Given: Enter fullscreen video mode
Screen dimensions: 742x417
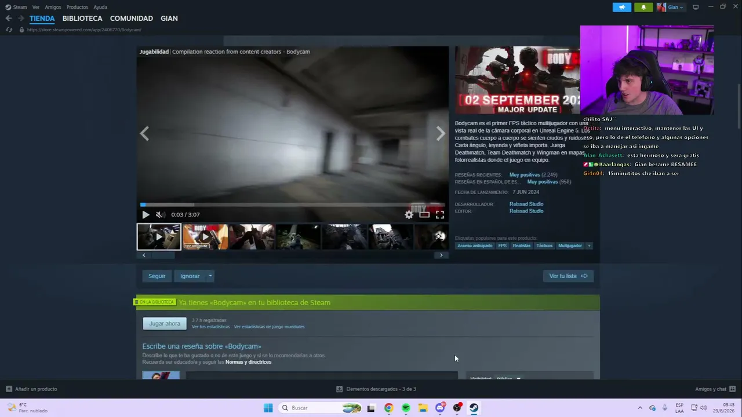Looking at the screenshot, I should coord(440,214).
